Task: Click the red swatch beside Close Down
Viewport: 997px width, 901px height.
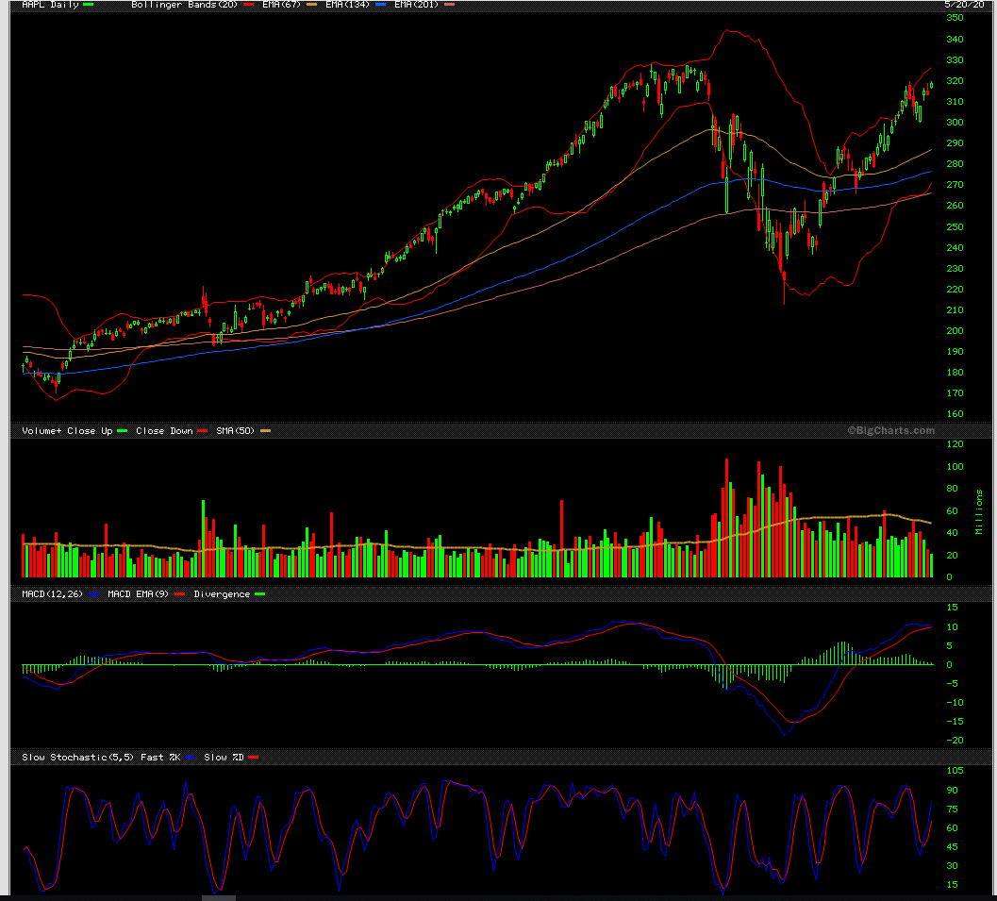Action: [x=202, y=431]
